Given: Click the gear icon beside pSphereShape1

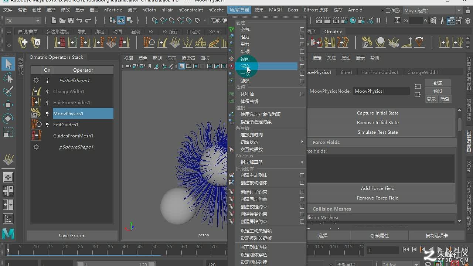Looking at the screenshot, I should point(36,147).
